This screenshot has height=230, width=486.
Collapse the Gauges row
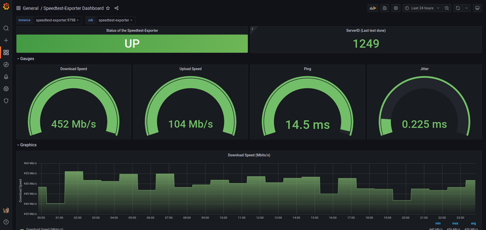[25, 59]
